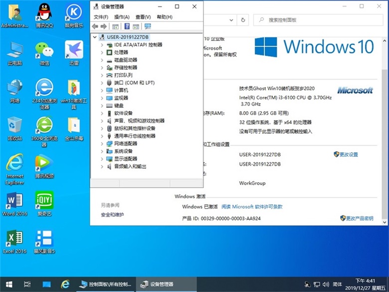Screen dimensions: 389x292
Task: Click the 更改产品密钥 link
Action: [x=359, y=219]
